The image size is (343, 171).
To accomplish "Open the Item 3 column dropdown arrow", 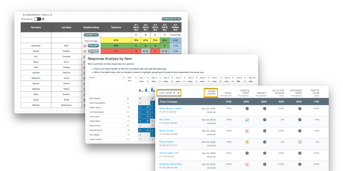I will (172, 78).
